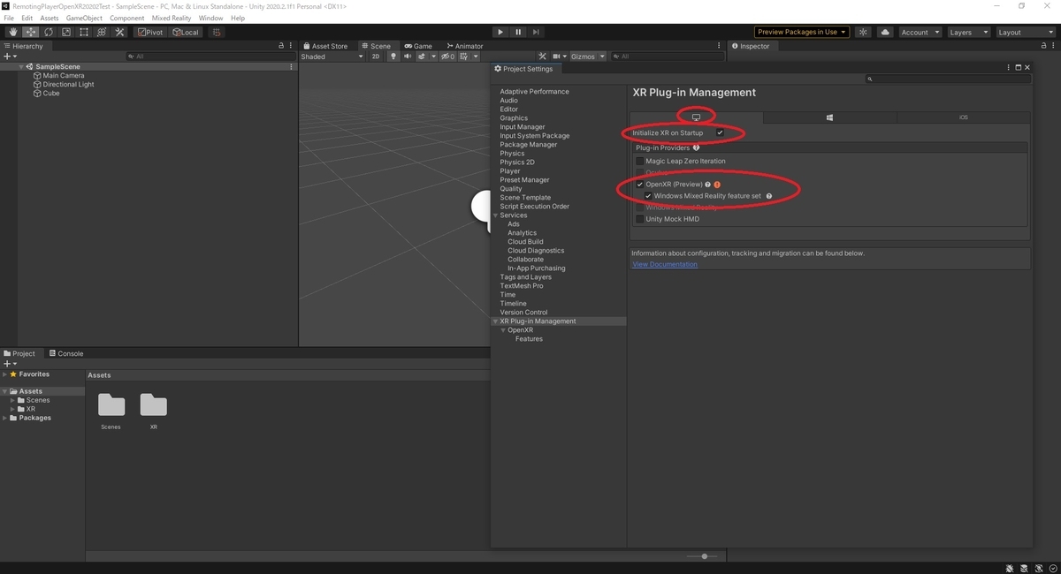Toggle Initialize XR on Startup checkbox
Screen dimensions: 1061x574
[720, 133]
